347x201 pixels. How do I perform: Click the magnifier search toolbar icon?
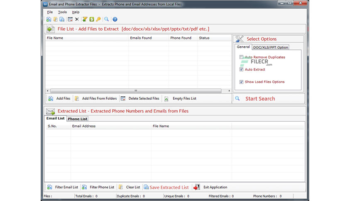click(106, 19)
